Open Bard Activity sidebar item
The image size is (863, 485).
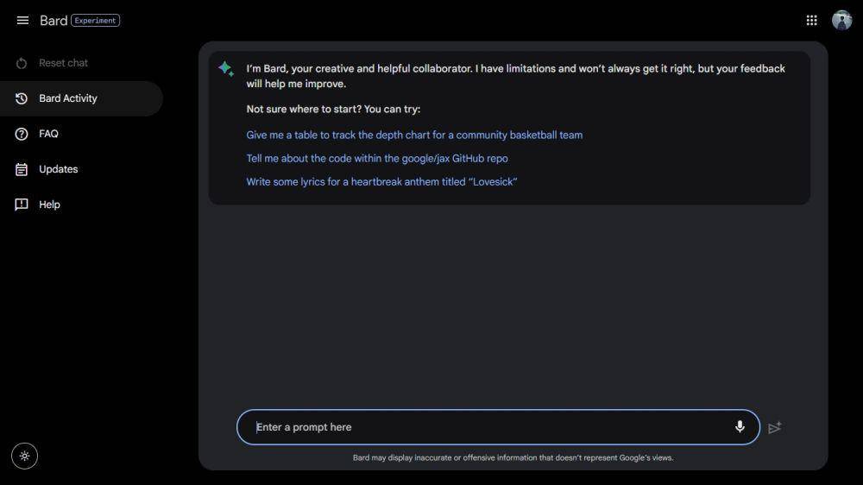[81, 98]
